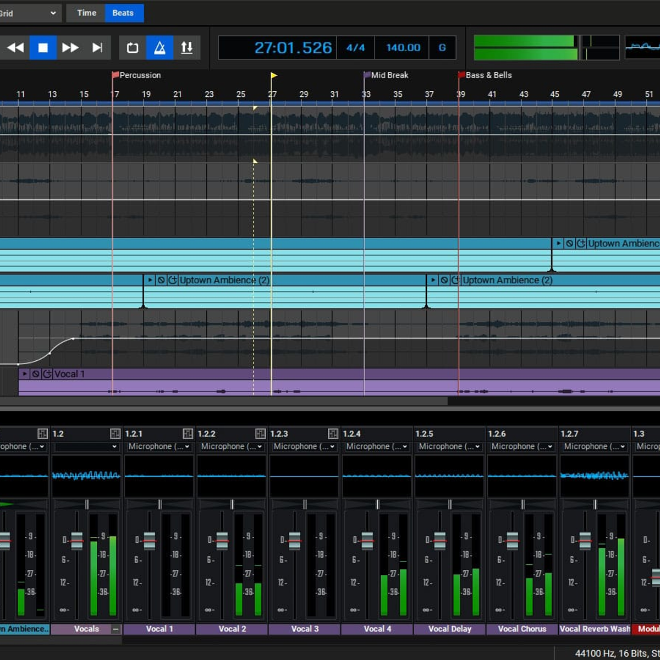Viewport: 660px width, 660px height.
Task: Click loop icon on Uptown Ambience (2) clip at bar 19
Action: click(173, 280)
